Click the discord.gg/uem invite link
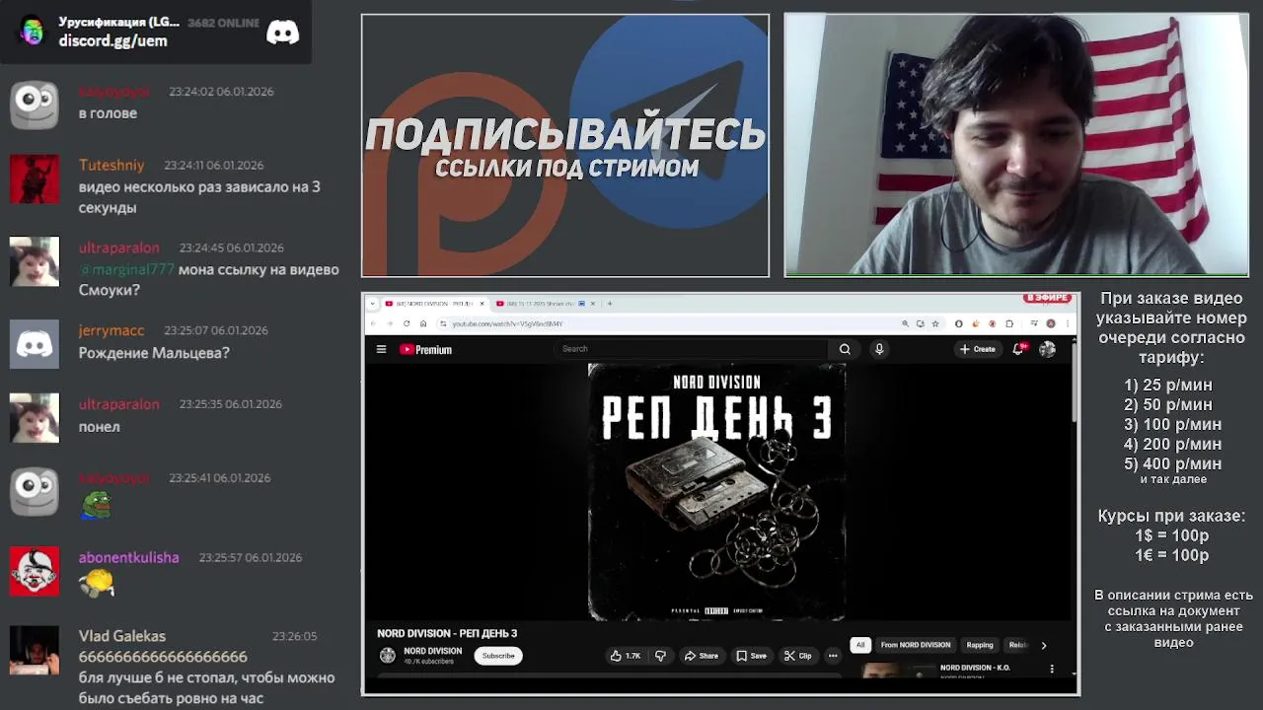The image size is (1263, 710). (x=112, y=40)
